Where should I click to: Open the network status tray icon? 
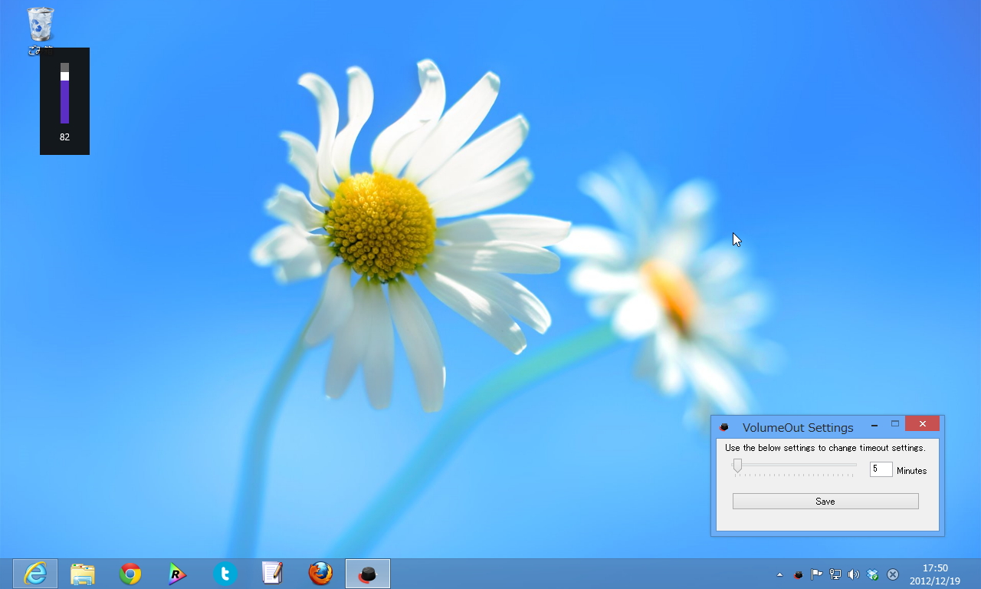(x=835, y=574)
